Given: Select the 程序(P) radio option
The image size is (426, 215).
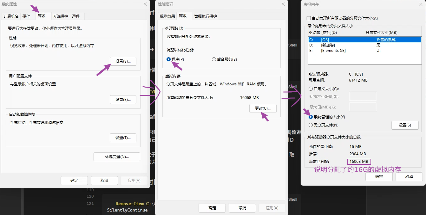Looking at the screenshot, I should (x=175, y=59).
